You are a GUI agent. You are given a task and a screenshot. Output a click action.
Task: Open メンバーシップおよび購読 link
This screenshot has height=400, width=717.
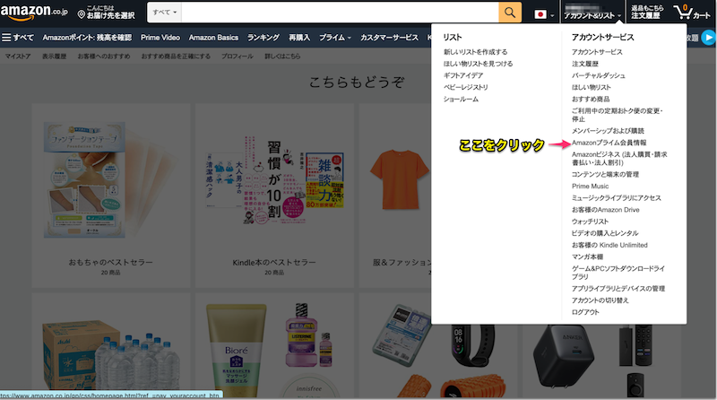(608, 131)
